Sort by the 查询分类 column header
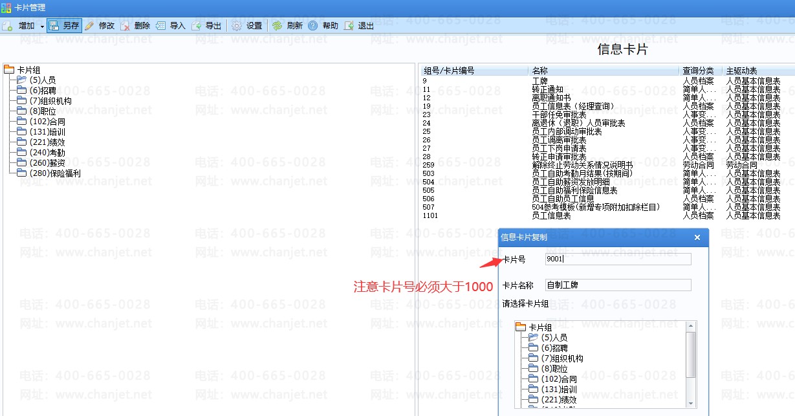 click(x=698, y=71)
